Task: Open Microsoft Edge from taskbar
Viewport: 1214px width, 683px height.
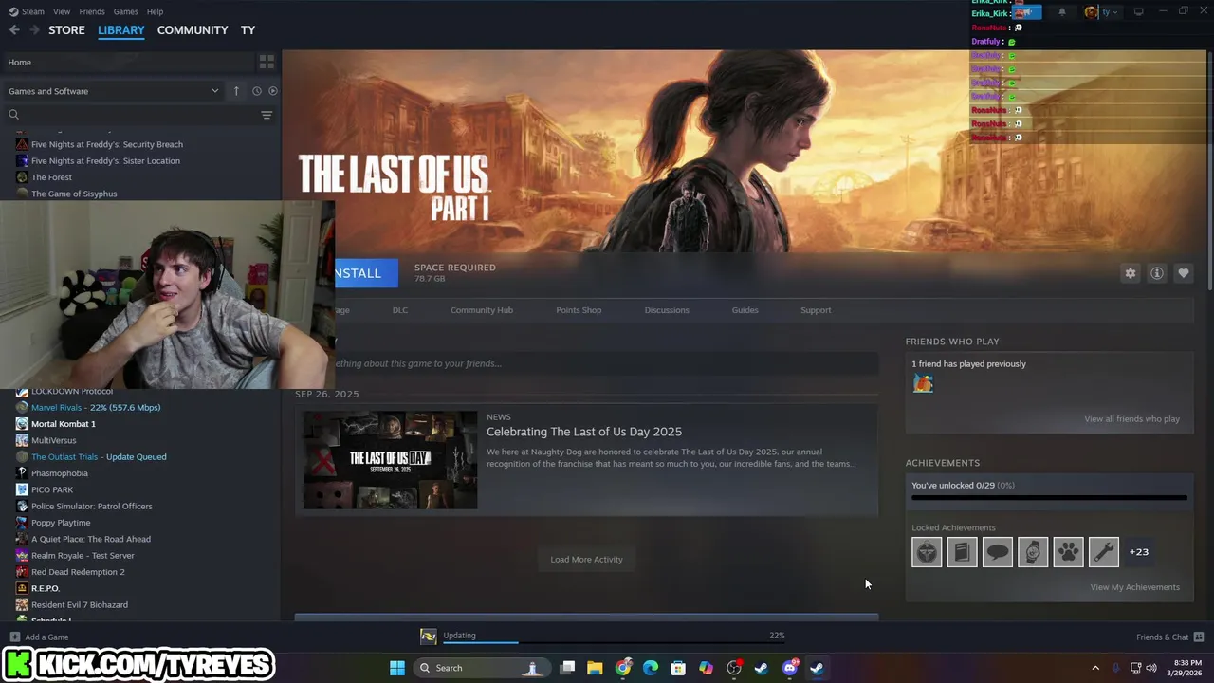Action: tap(651, 668)
